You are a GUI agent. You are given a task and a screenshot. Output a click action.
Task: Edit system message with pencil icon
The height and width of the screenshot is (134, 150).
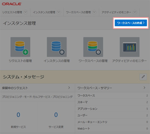point(143,77)
